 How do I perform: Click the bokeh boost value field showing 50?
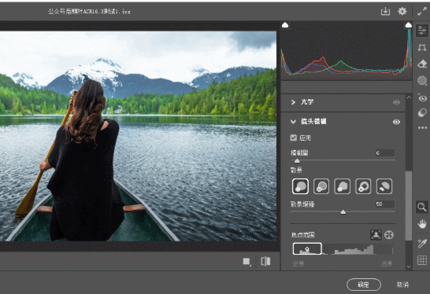[385, 204]
